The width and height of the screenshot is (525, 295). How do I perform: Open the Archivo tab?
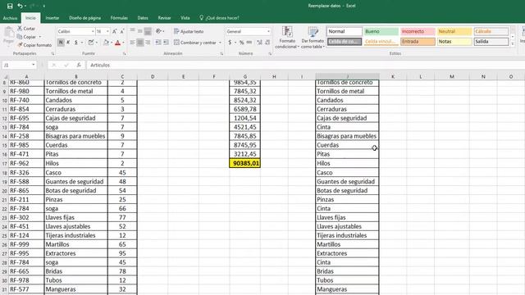(x=10, y=18)
